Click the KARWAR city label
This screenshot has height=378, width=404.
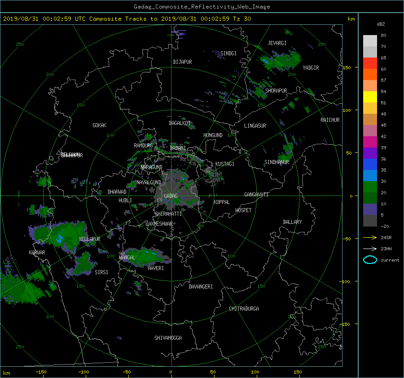tap(37, 253)
